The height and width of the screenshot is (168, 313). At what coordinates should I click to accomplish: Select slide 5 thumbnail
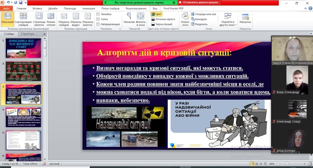23,140
